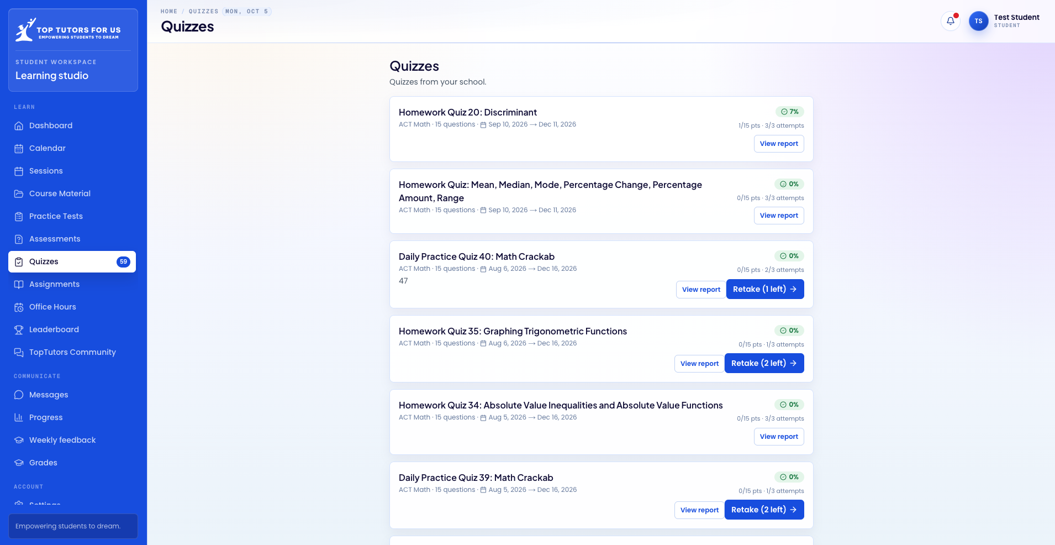Click the Progress chart icon

(x=19, y=417)
